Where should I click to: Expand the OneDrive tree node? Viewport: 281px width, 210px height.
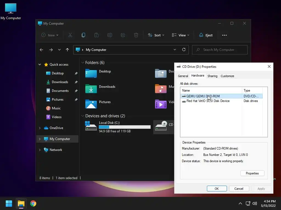pyautogui.click(x=40, y=128)
